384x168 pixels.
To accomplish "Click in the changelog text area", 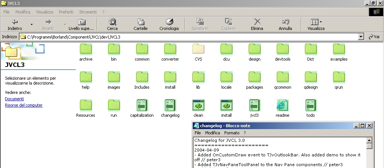I will tap(280, 153).
